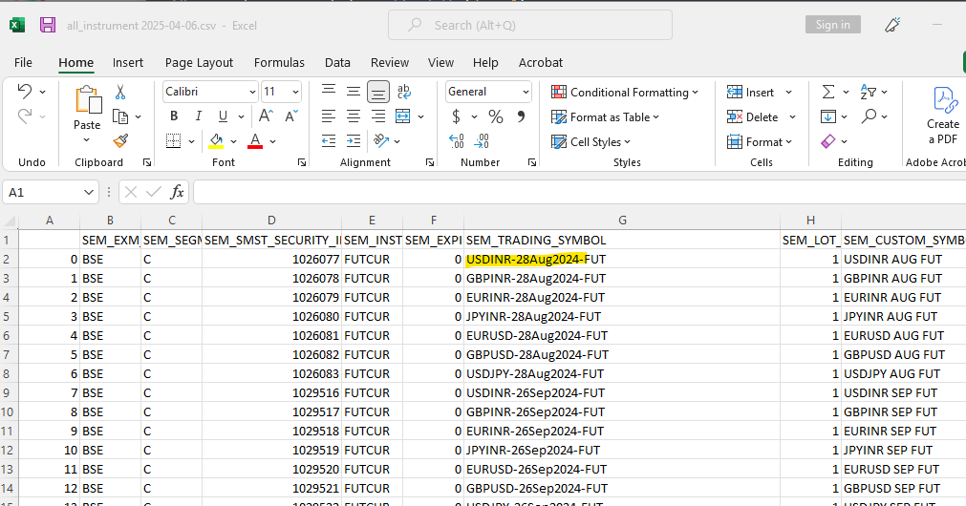The image size is (966, 506).
Task: Toggle Italic formatting
Action: point(199,116)
